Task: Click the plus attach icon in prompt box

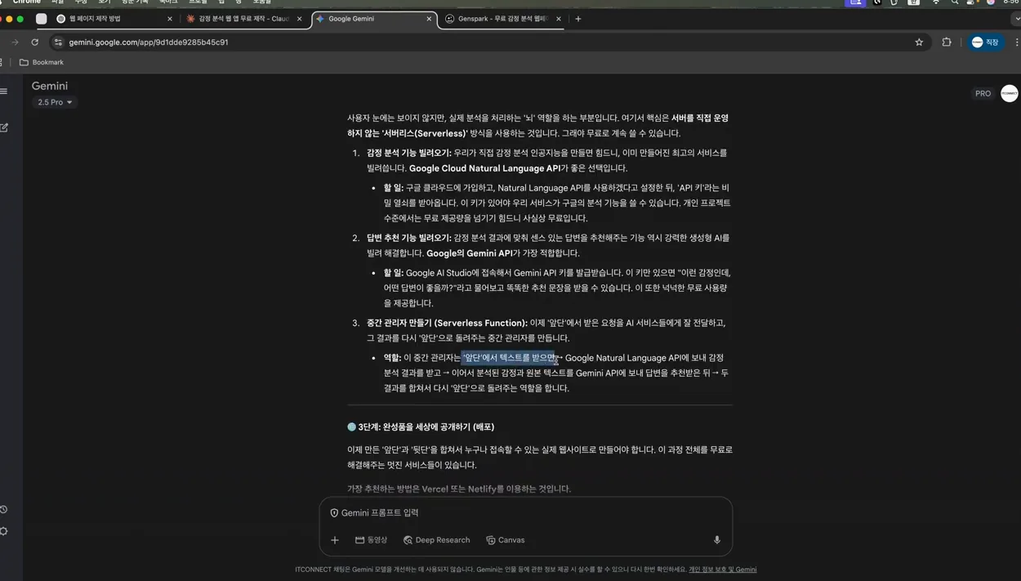Action: point(335,540)
